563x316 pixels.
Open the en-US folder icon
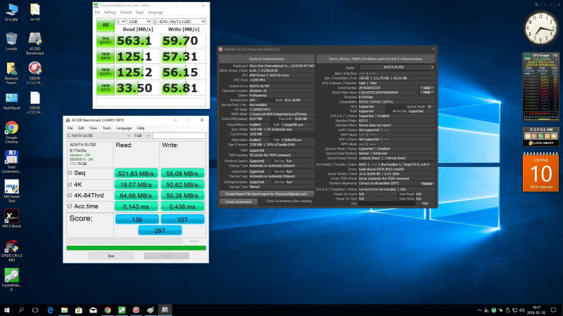point(34,12)
